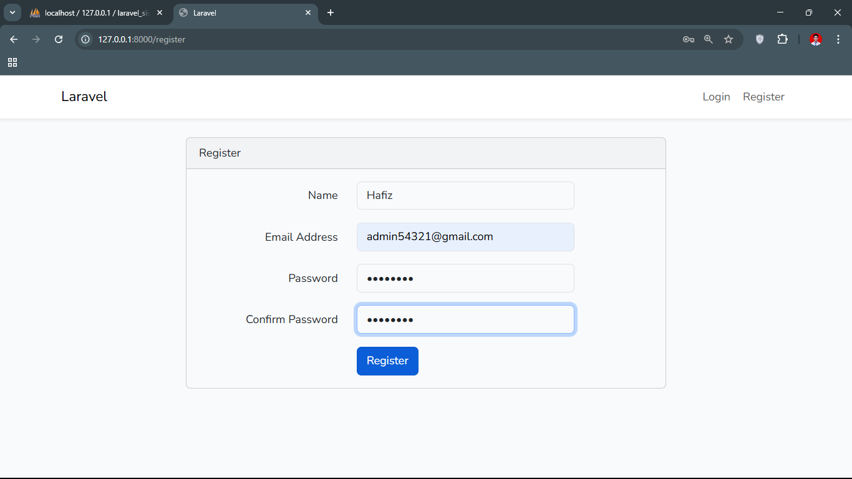852x479 pixels.
Task: Open the Extensions puzzle icon
Action: (x=782, y=39)
